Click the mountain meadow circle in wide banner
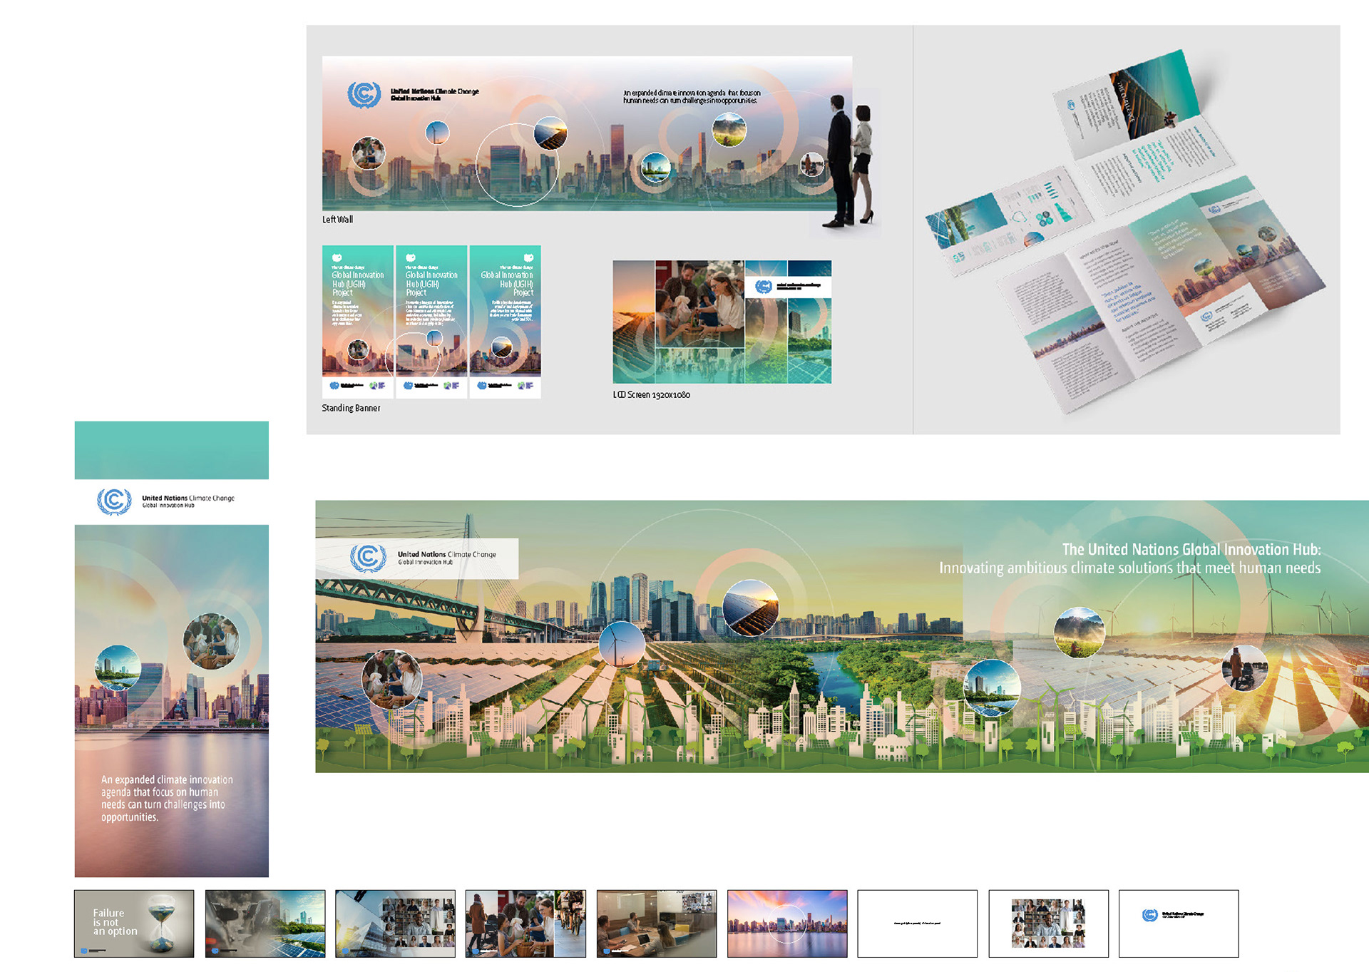1369x972 pixels. pyautogui.click(x=1079, y=631)
